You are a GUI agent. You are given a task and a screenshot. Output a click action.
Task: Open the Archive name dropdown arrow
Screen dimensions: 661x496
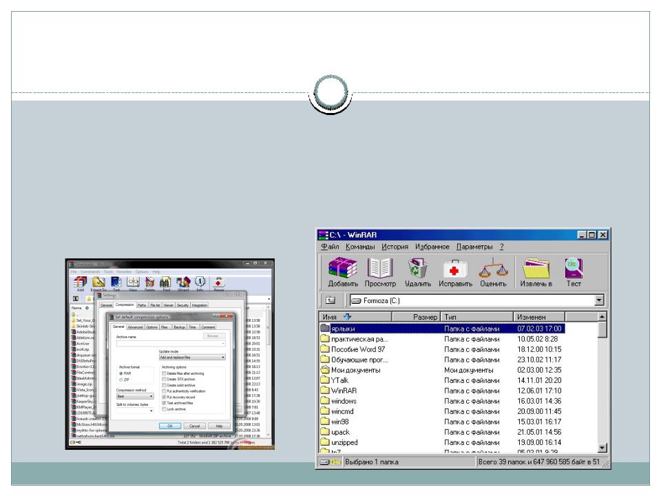coord(223,344)
